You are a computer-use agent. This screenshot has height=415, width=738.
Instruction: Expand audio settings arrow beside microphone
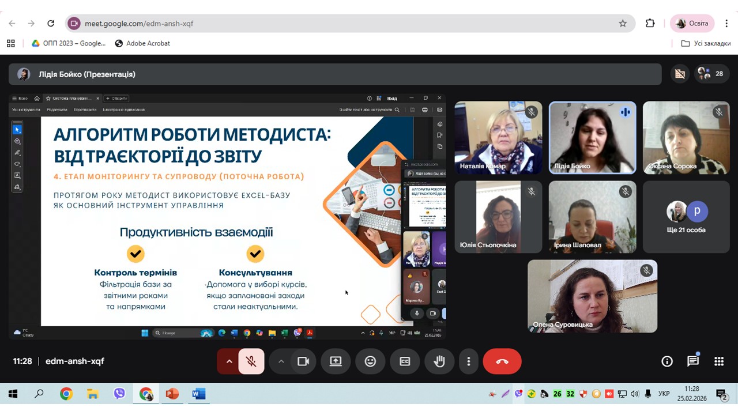click(229, 361)
